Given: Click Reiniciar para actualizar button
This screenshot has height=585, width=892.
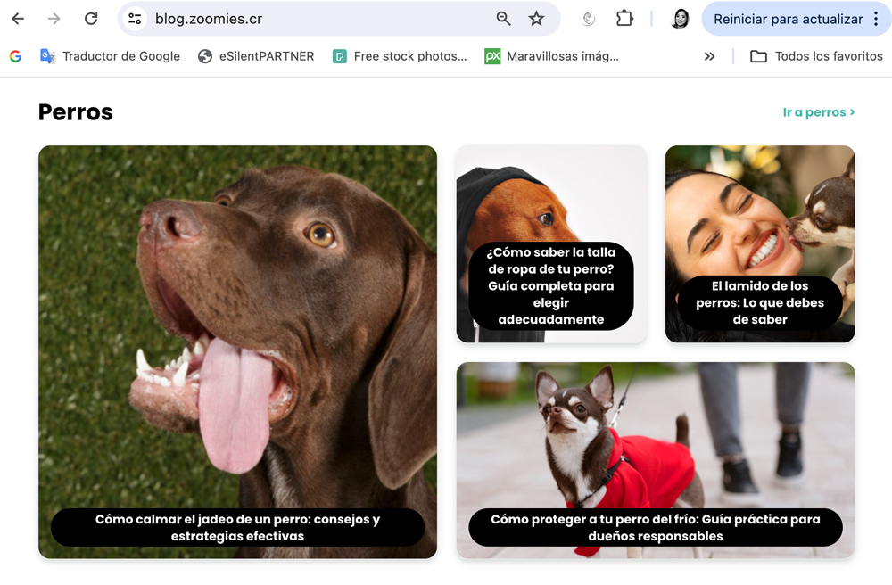Looking at the screenshot, I should pyautogui.click(x=788, y=19).
